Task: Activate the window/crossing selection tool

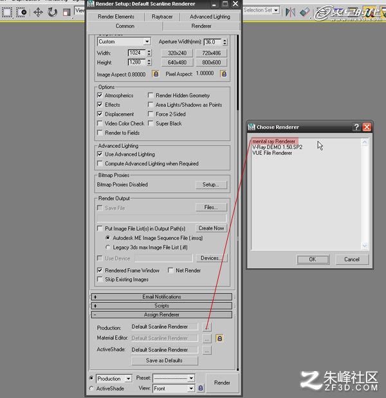Action: click(x=21, y=12)
